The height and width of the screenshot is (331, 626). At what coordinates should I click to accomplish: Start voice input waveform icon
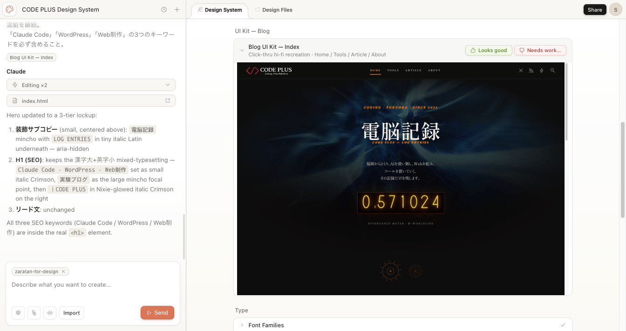[50, 313]
